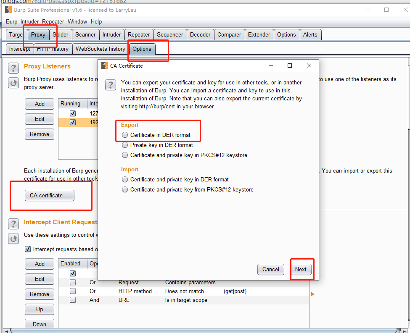Click Edit under Proxy Listeners
This screenshot has height=333, width=410.
40,119
